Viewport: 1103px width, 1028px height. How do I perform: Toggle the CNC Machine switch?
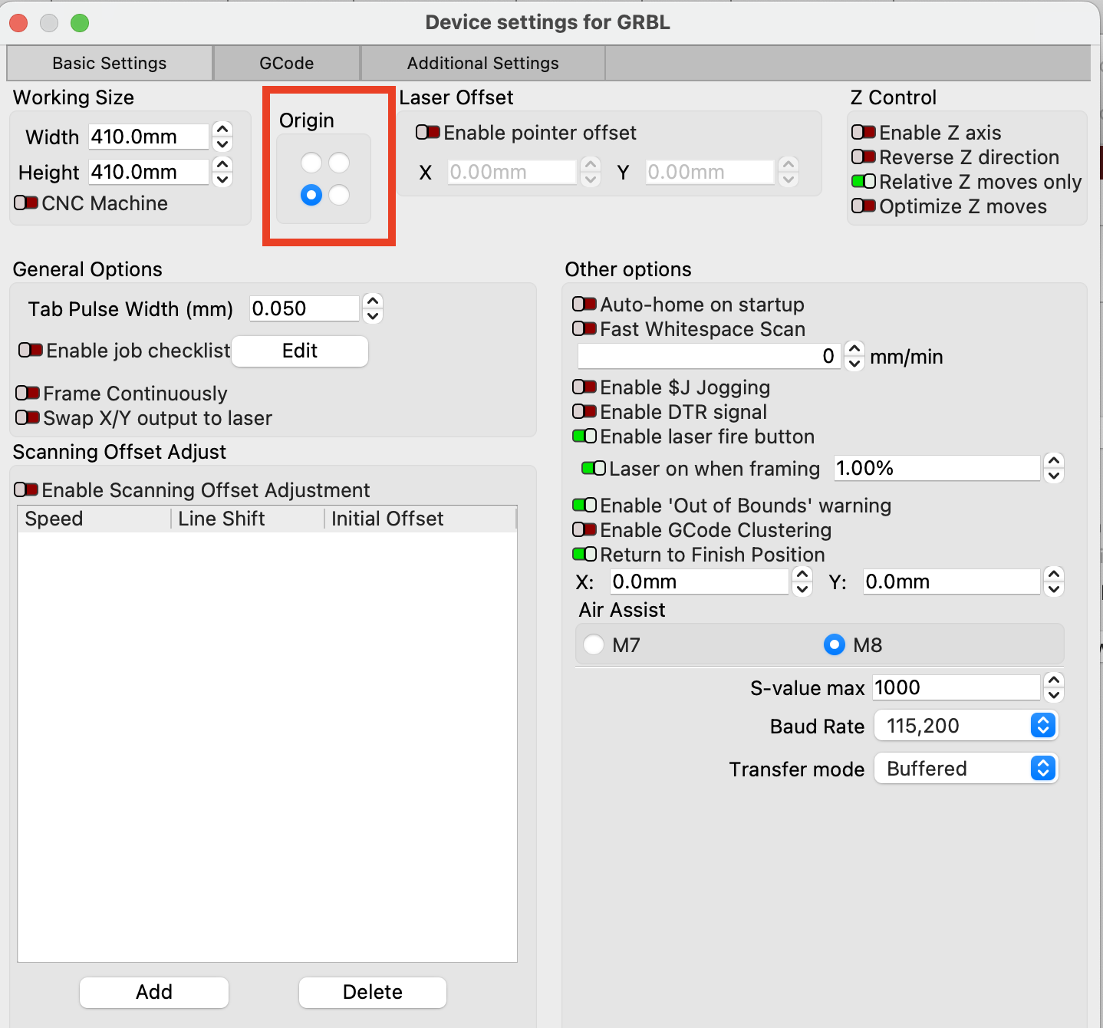click(26, 203)
